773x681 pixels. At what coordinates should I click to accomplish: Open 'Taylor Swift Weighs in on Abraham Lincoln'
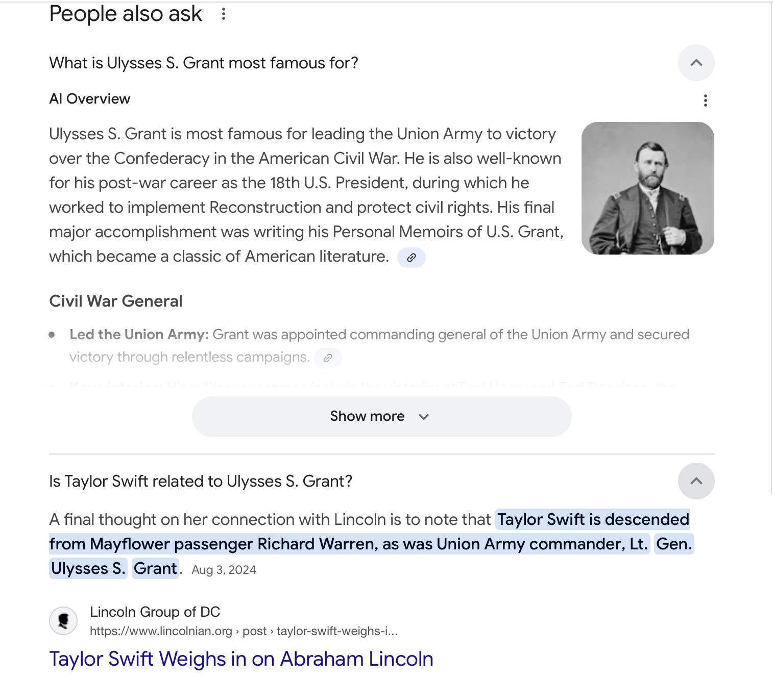pos(241,659)
